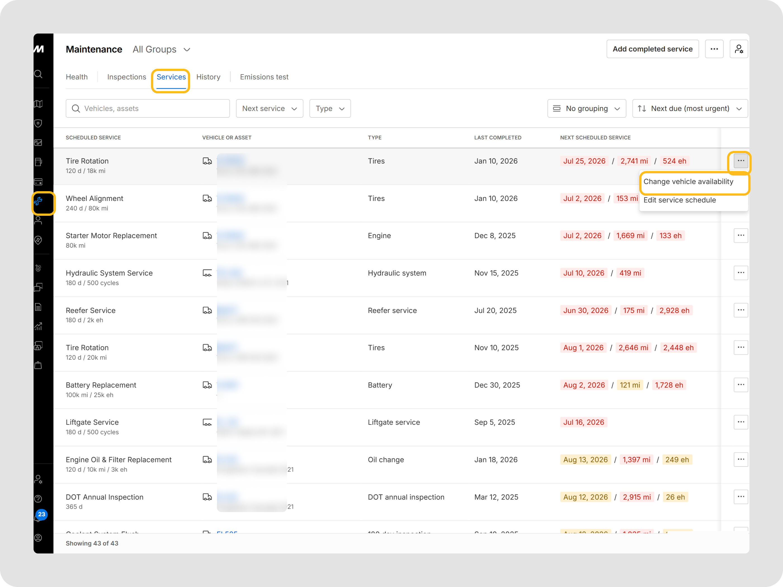The image size is (783, 587).
Task: Choose Edit service schedule menu option
Action: coord(679,200)
